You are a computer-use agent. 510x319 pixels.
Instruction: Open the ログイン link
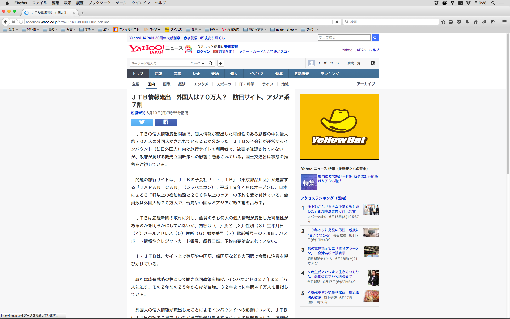203,52
